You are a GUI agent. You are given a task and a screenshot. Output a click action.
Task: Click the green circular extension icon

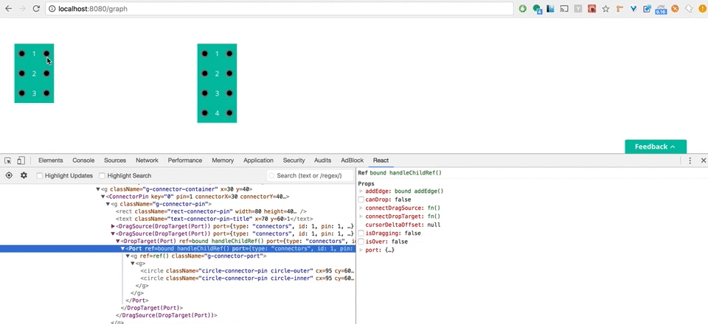pos(523,9)
